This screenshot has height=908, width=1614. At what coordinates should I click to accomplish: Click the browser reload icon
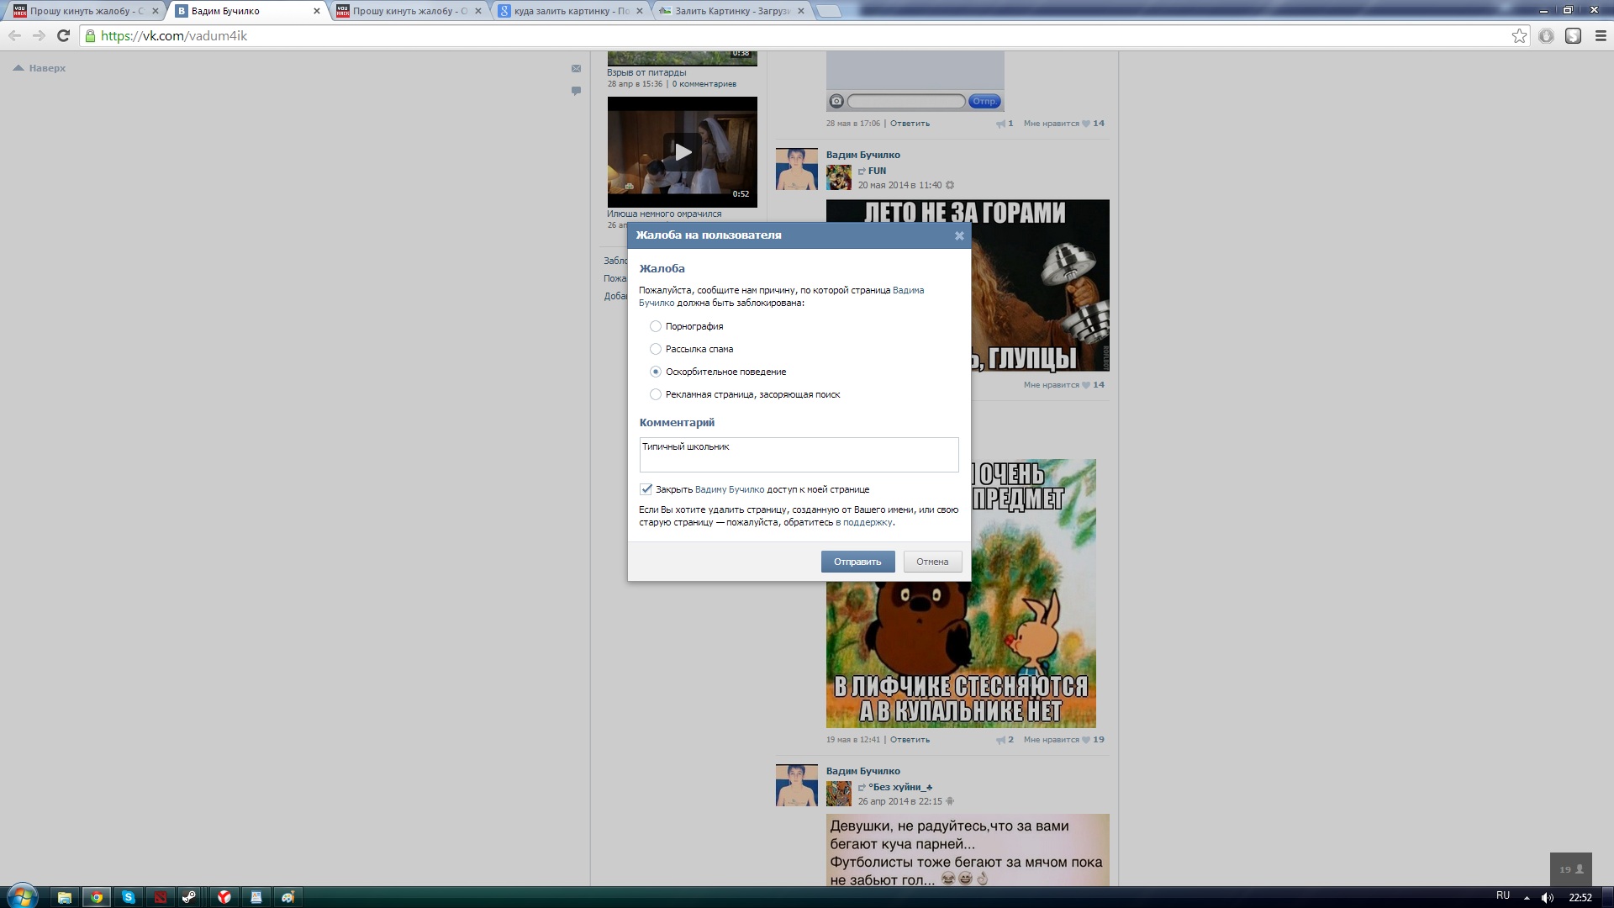click(x=63, y=35)
